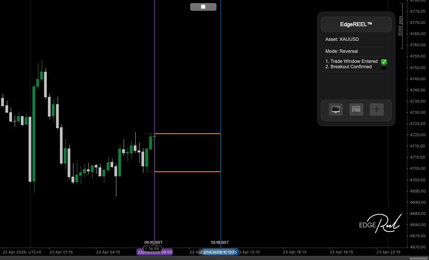429x260 pixels.
Task: Click the 4675.00 price axis label
Action: [x=417, y=236]
